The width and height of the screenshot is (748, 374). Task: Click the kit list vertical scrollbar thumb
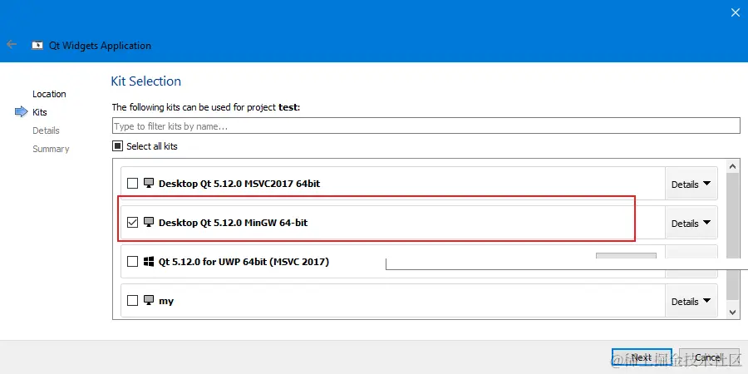733,236
